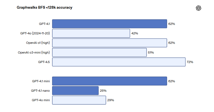Click the OpenAI o1 (high) bar
The width and height of the screenshot is (214, 112).
coord(110,43)
